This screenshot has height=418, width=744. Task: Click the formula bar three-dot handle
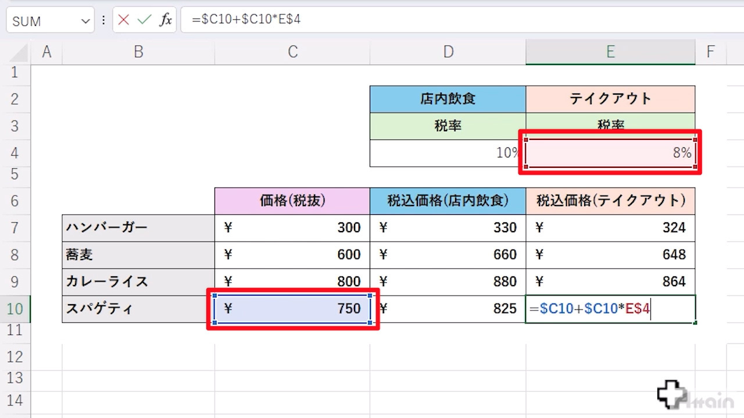pos(103,20)
